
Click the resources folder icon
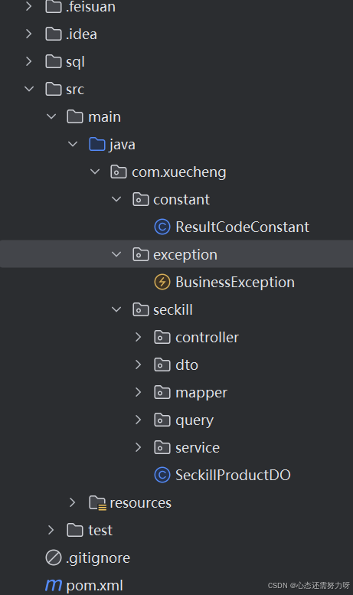point(98,503)
